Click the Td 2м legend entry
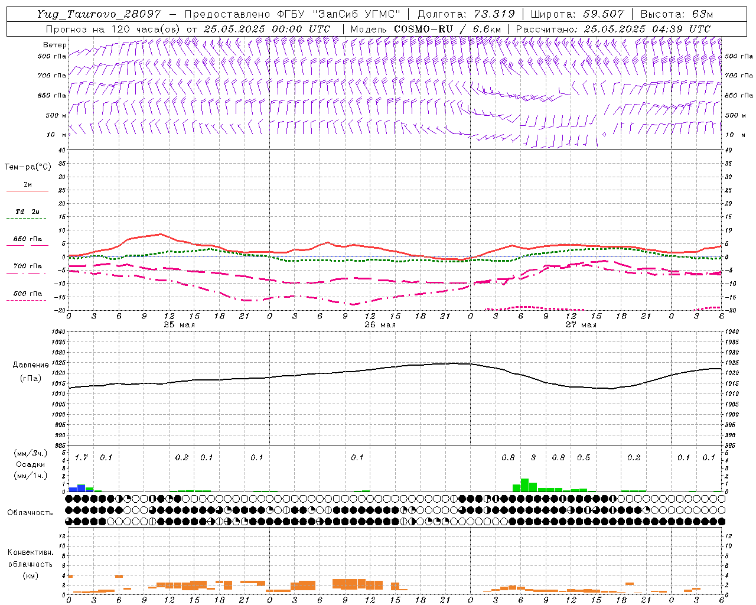 pyautogui.click(x=28, y=212)
